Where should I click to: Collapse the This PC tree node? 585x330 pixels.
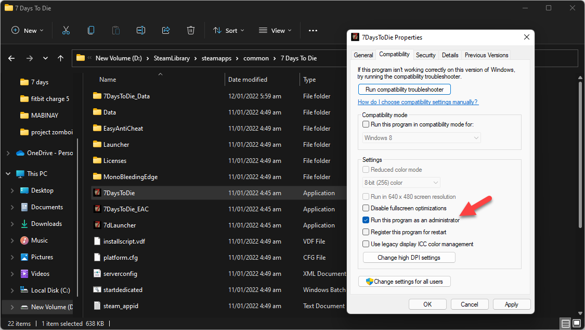(8, 173)
